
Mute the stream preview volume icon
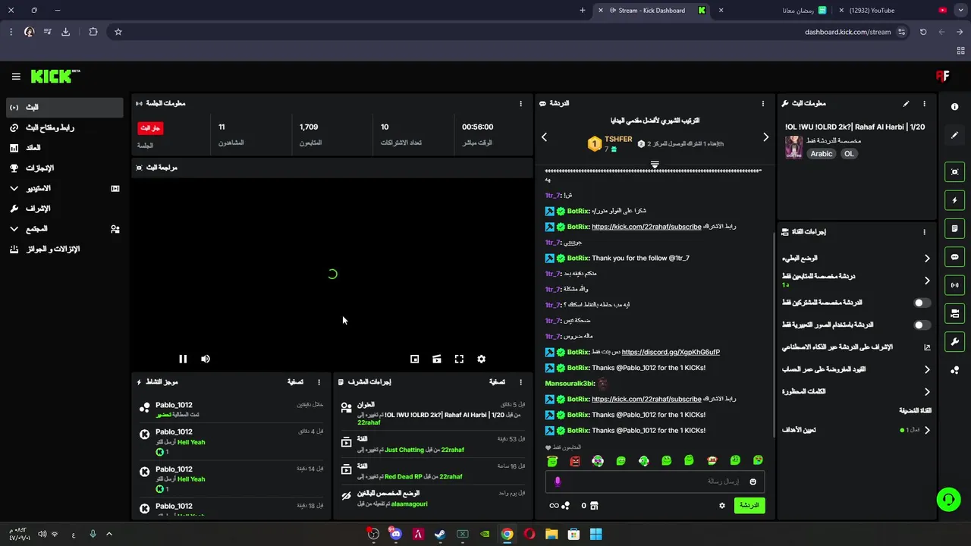tap(206, 359)
